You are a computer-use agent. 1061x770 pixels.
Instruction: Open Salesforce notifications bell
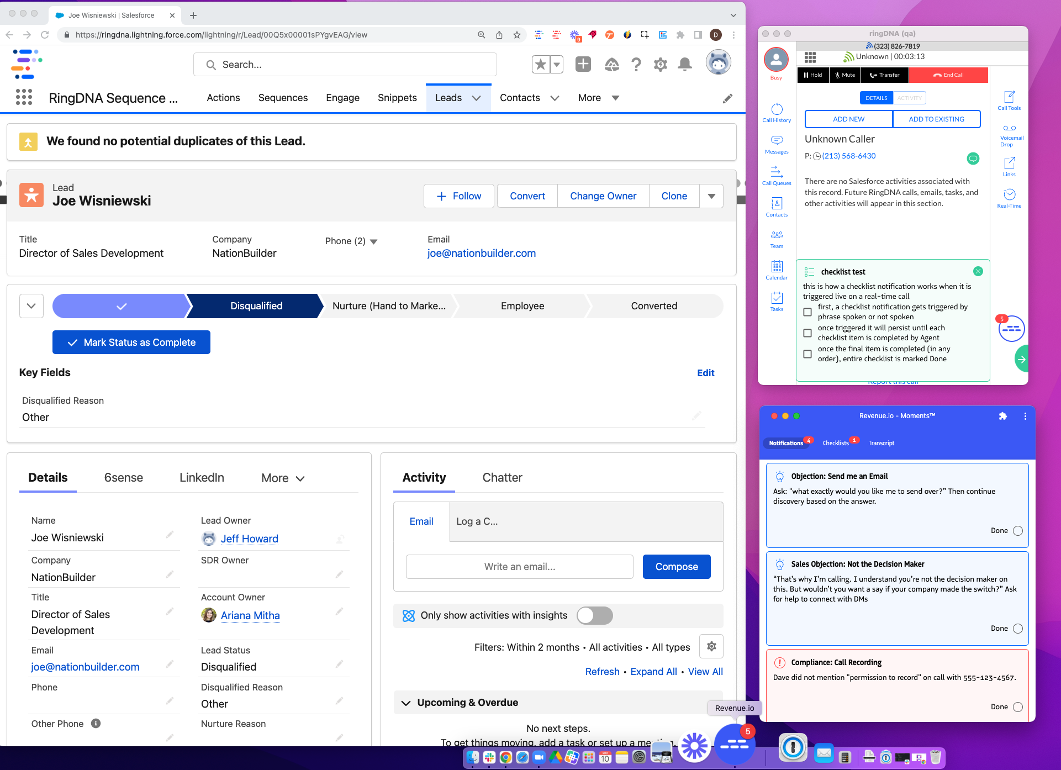[x=685, y=65]
